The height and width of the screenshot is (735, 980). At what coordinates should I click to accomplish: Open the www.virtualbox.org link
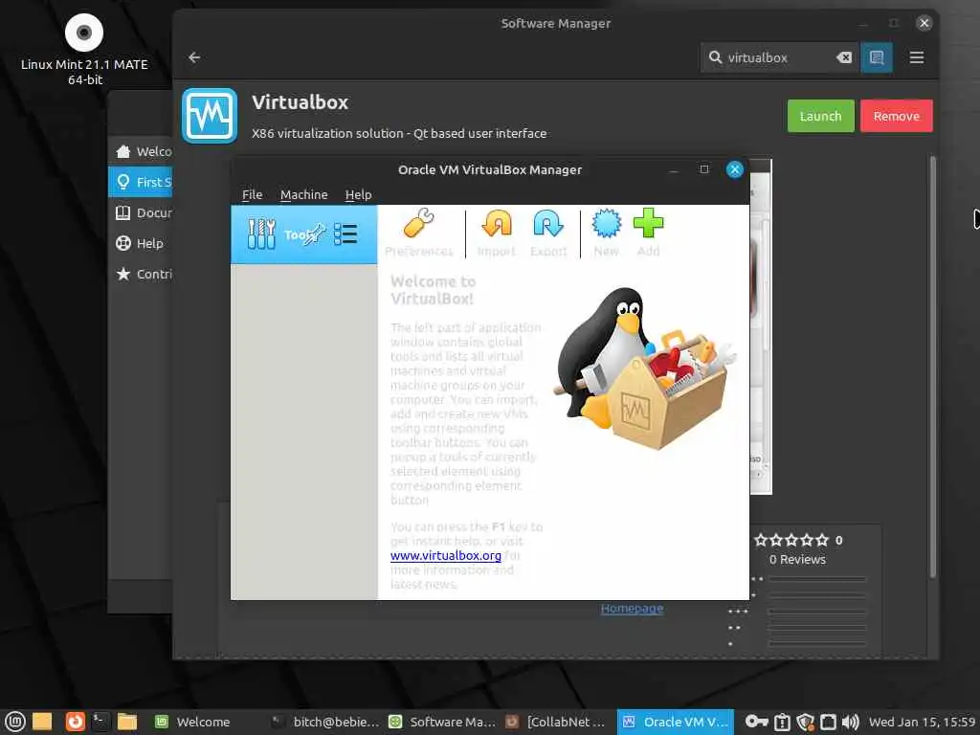point(446,555)
